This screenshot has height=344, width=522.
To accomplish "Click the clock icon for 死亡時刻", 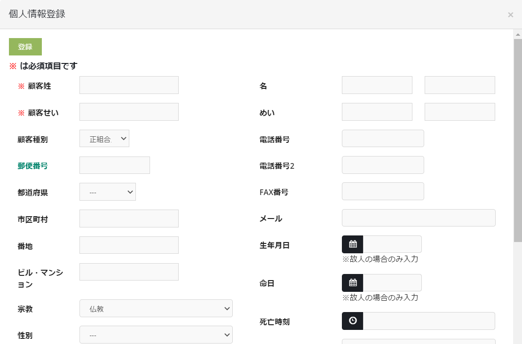I will click(353, 321).
